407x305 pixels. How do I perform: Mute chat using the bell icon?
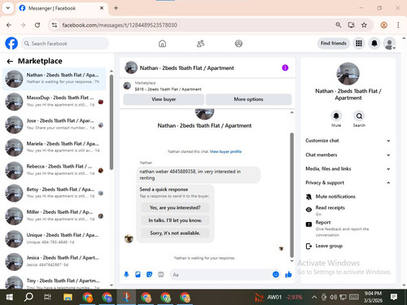(x=336, y=116)
